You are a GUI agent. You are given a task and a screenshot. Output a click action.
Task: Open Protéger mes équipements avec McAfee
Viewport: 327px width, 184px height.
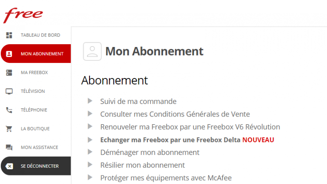pyautogui.click(x=166, y=177)
